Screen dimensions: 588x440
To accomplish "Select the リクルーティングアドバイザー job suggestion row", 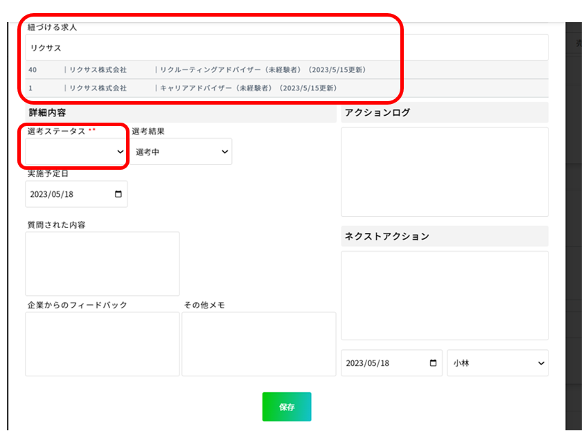I will [287, 70].
